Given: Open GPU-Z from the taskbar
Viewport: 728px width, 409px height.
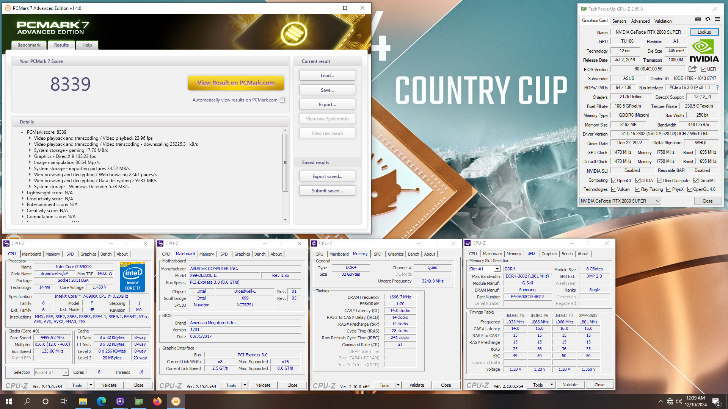Looking at the screenshot, I should point(139,401).
